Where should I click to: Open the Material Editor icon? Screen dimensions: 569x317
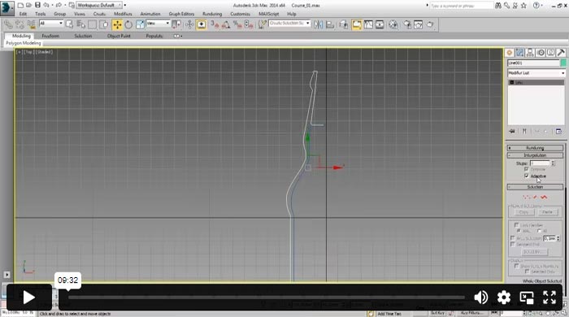[x=393, y=24]
